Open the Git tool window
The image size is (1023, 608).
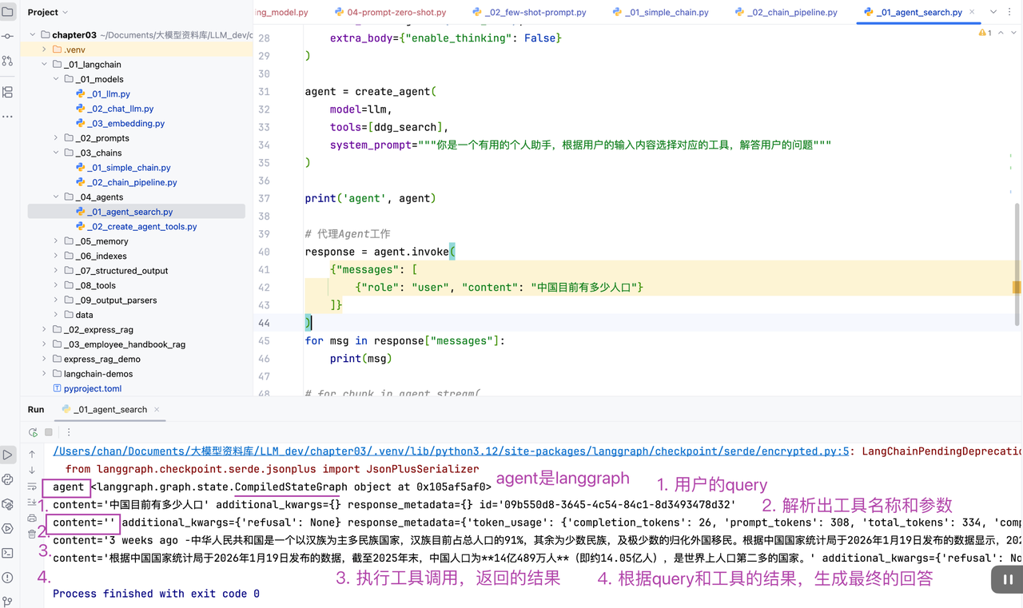[x=8, y=601]
